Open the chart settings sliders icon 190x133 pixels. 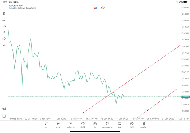[x=4, y=26]
